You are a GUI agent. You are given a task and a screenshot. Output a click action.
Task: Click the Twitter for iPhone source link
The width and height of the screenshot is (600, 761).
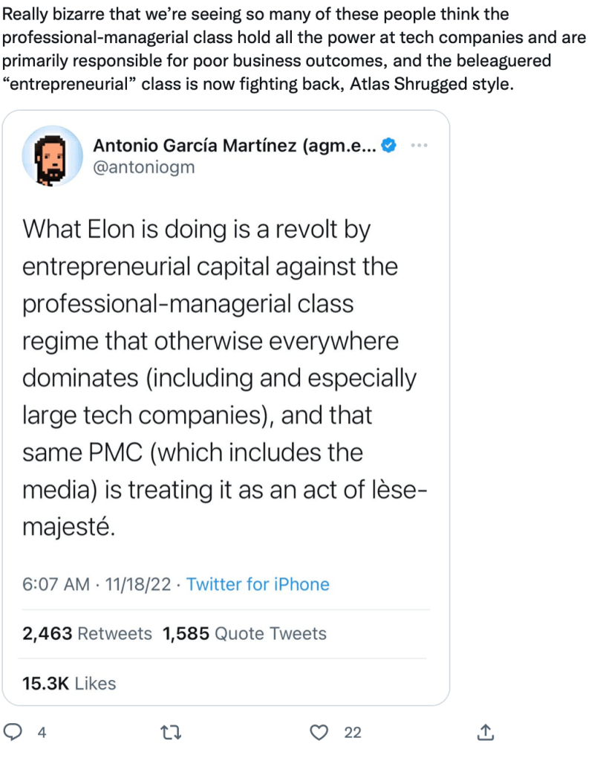258,584
